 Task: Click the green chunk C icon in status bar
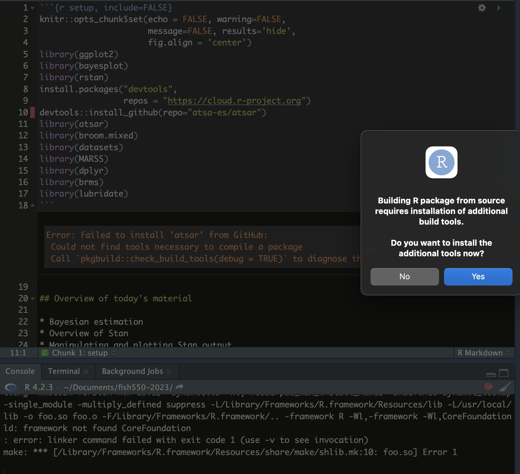(x=45, y=353)
